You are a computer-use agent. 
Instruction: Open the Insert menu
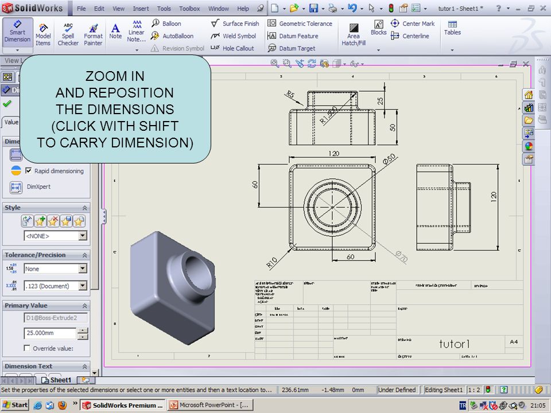141,9
